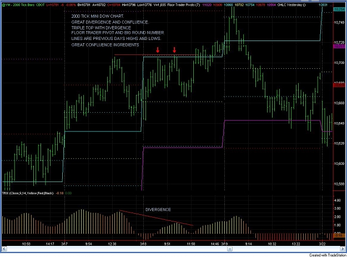Click the 'GREAT DIVERGENCE AND CONFLUENCE.' annotation
This screenshot has height=257, width=347.
click(110, 22)
